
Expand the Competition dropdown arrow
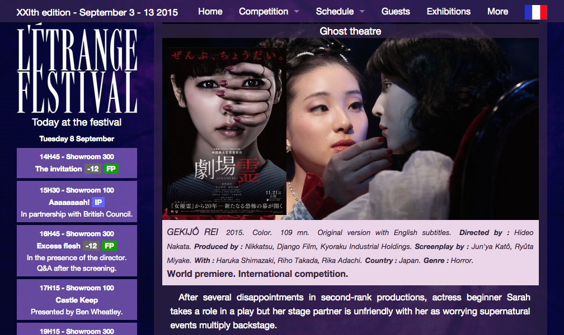click(x=297, y=12)
